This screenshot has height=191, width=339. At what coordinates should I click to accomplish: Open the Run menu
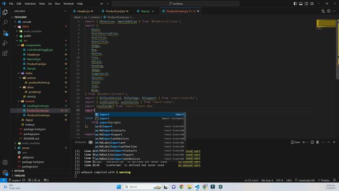point(58,4)
